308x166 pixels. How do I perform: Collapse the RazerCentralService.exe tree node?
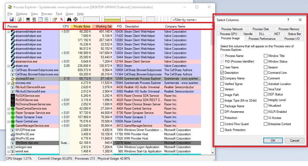pos(9,109)
